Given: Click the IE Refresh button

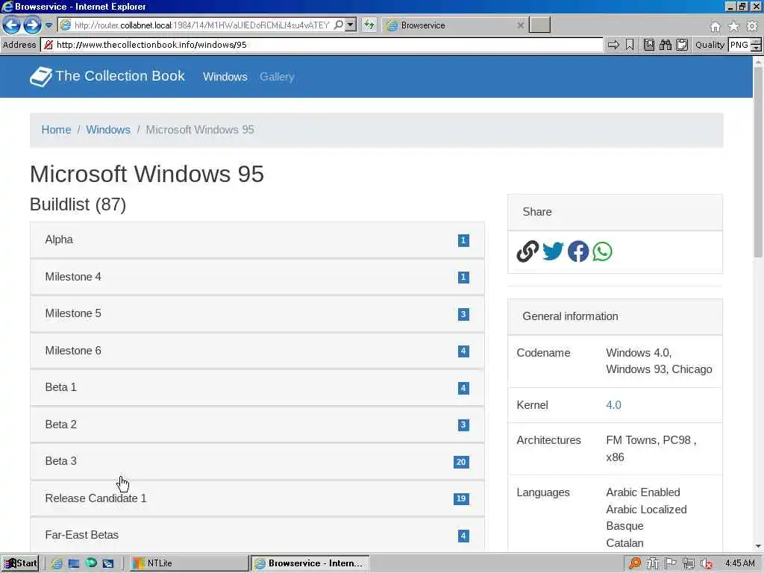Looking at the screenshot, I should (369, 25).
